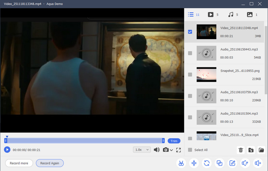Show all 11 recordings list tab
Viewport: 268px width, 171px height.
click(x=194, y=14)
